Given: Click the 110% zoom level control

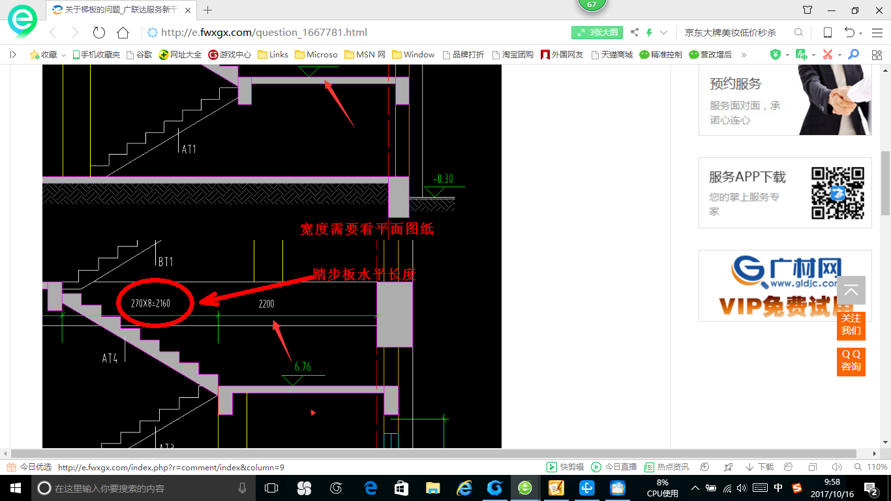Looking at the screenshot, I should click(871, 467).
